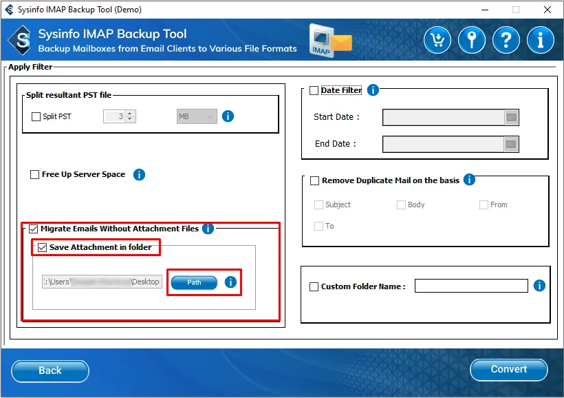This screenshot has width=564, height=398.
Task: Uncheck Migrate Emails Without Attachment Files
Action: [34, 229]
